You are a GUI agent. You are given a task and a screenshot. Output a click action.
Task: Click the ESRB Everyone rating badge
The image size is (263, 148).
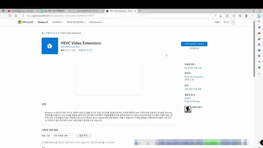point(188,109)
